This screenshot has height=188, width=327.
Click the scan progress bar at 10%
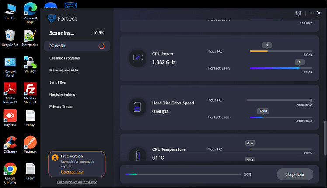[x=183, y=174]
